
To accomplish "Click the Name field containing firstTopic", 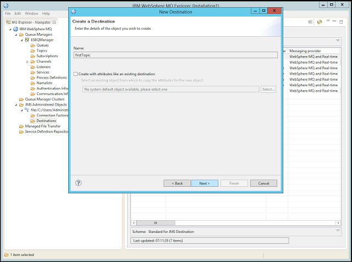I will pos(175,55).
